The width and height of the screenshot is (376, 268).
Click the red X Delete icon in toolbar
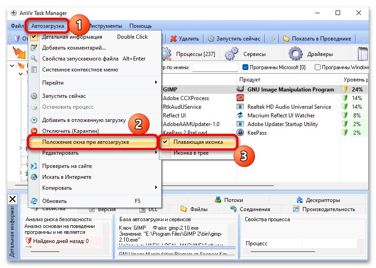[x=173, y=39]
